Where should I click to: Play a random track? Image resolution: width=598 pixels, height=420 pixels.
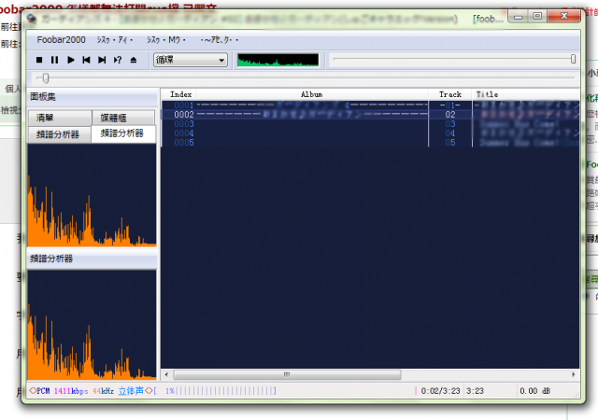(118, 60)
